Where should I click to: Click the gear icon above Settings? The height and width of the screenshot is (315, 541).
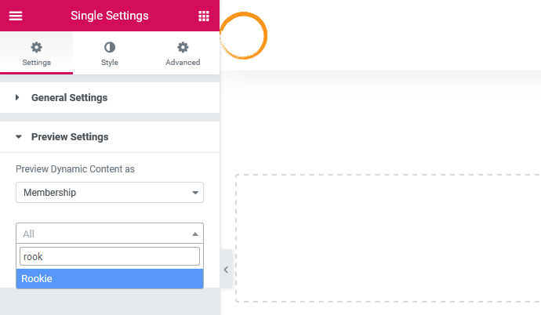[36, 48]
